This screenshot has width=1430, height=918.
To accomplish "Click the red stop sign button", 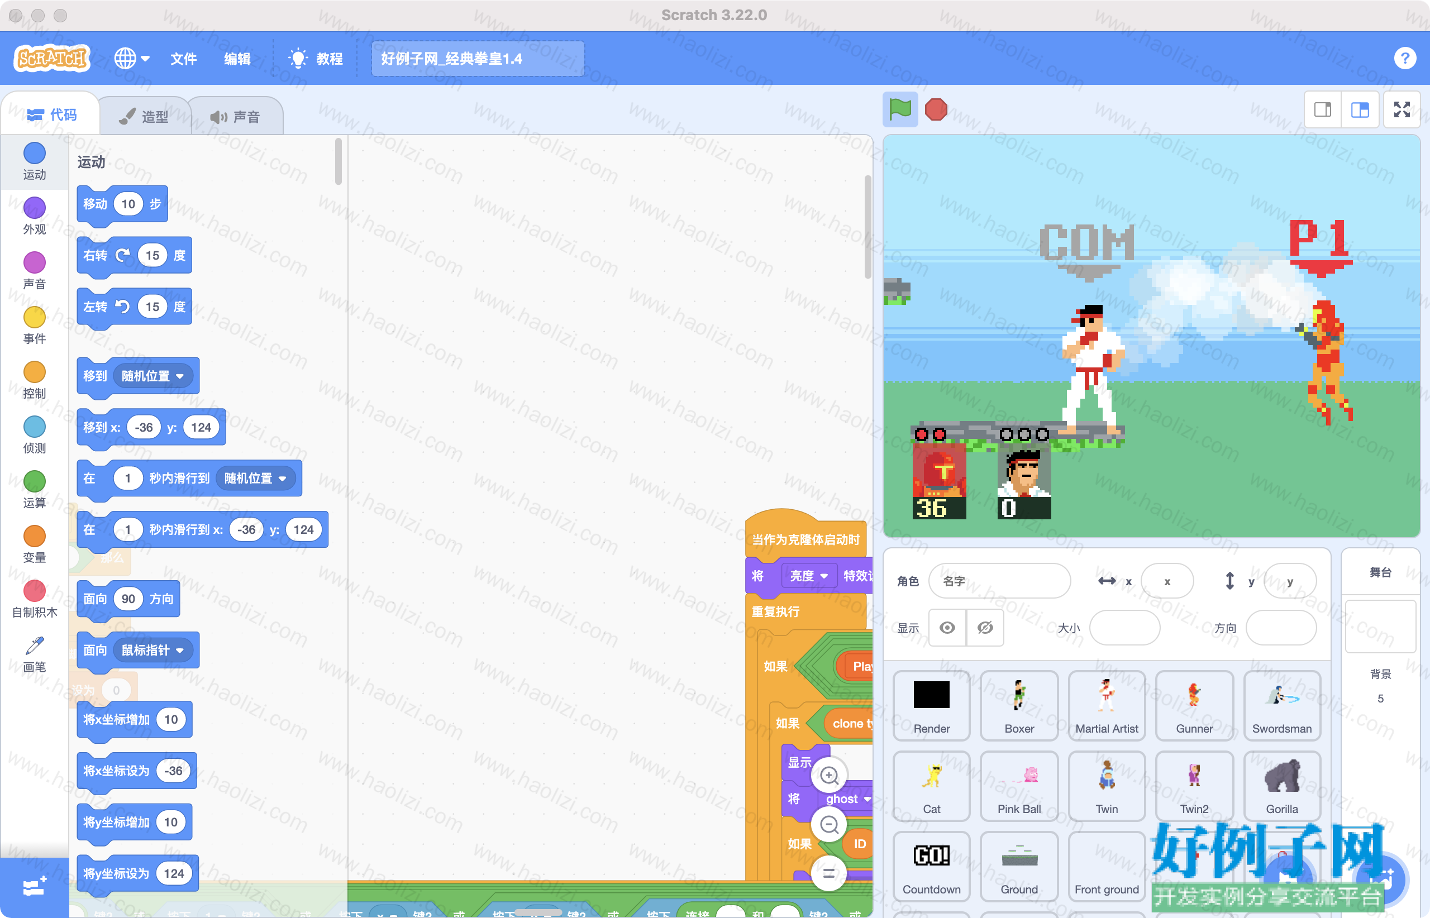I will pyautogui.click(x=936, y=109).
